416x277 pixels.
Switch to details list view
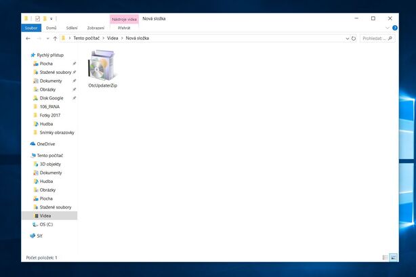click(385, 257)
